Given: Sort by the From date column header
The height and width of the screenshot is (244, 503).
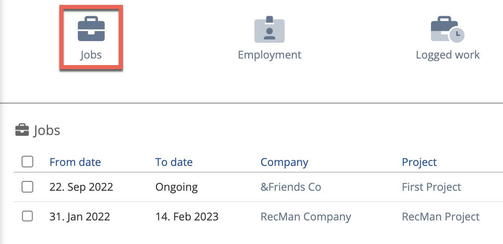Looking at the screenshot, I should click(x=75, y=162).
